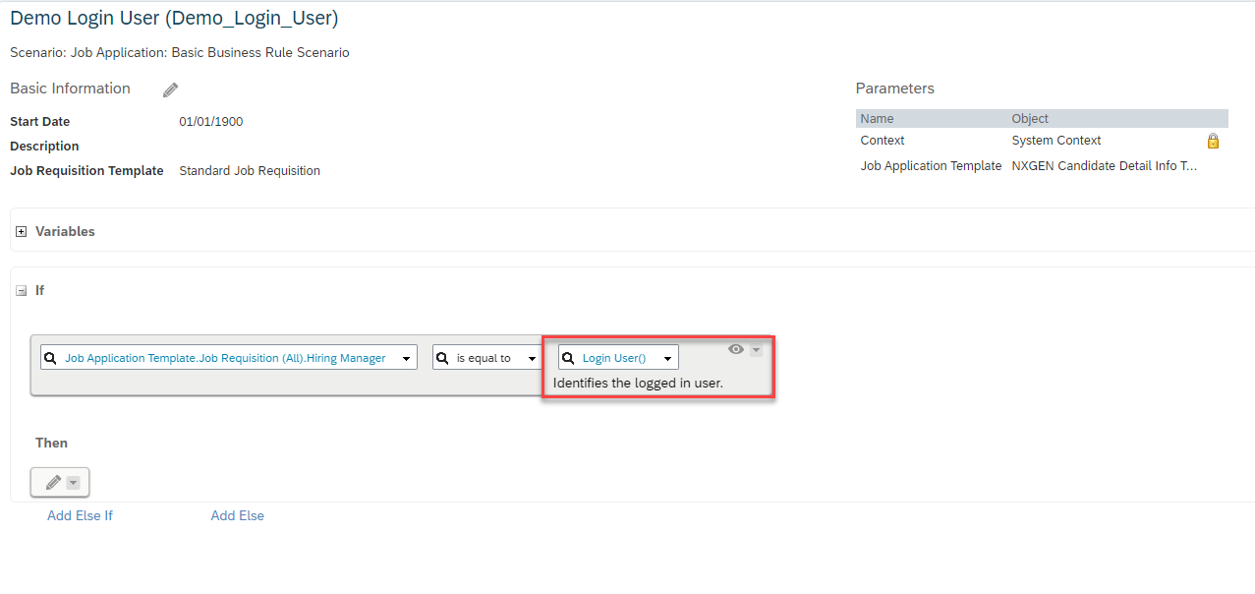Click the Add Else link
The height and width of the screenshot is (594, 1255).
pyautogui.click(x=237, y=515)
